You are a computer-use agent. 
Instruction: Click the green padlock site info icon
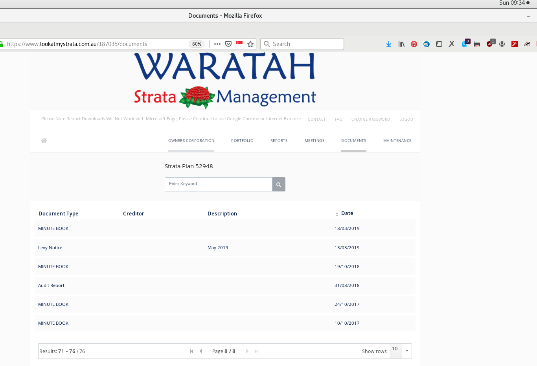click(x=2, y=44)
